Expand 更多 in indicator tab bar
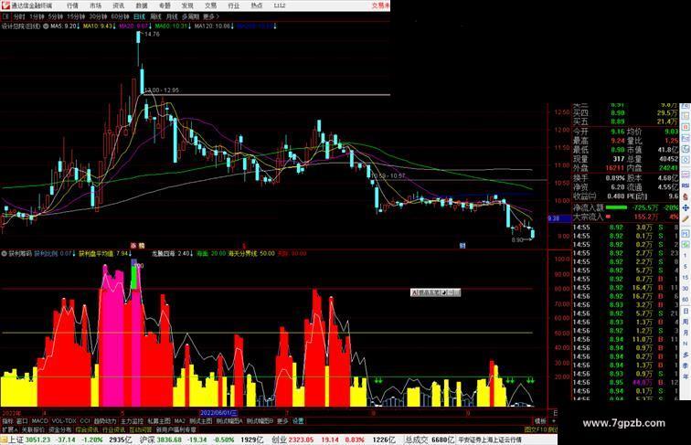This screenshot has width=691, height=445. click(x=282, y=421)
